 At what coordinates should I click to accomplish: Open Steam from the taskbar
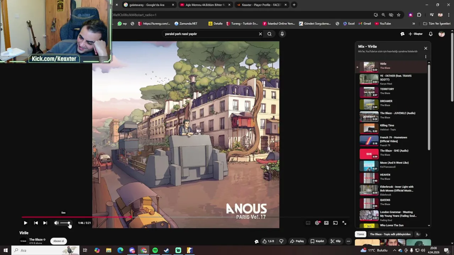tap(166, 250)
